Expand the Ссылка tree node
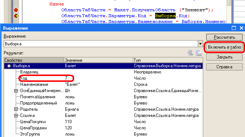 click(16, 115)
